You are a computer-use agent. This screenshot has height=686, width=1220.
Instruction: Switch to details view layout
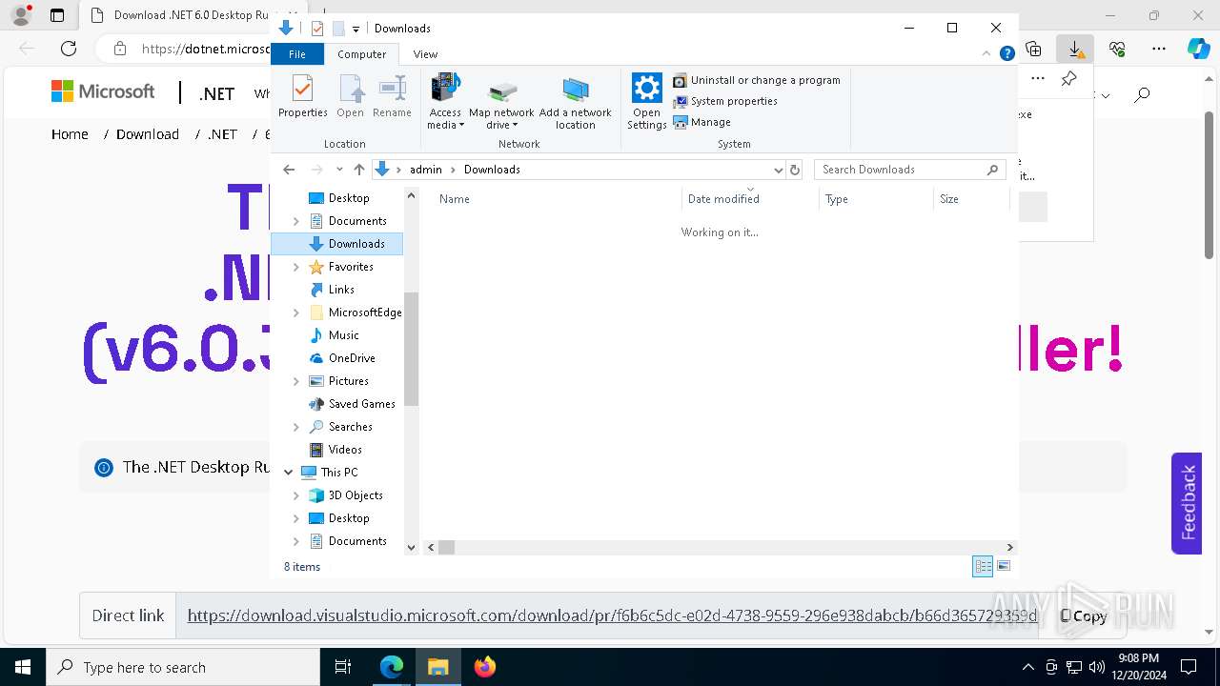point(983,566)
